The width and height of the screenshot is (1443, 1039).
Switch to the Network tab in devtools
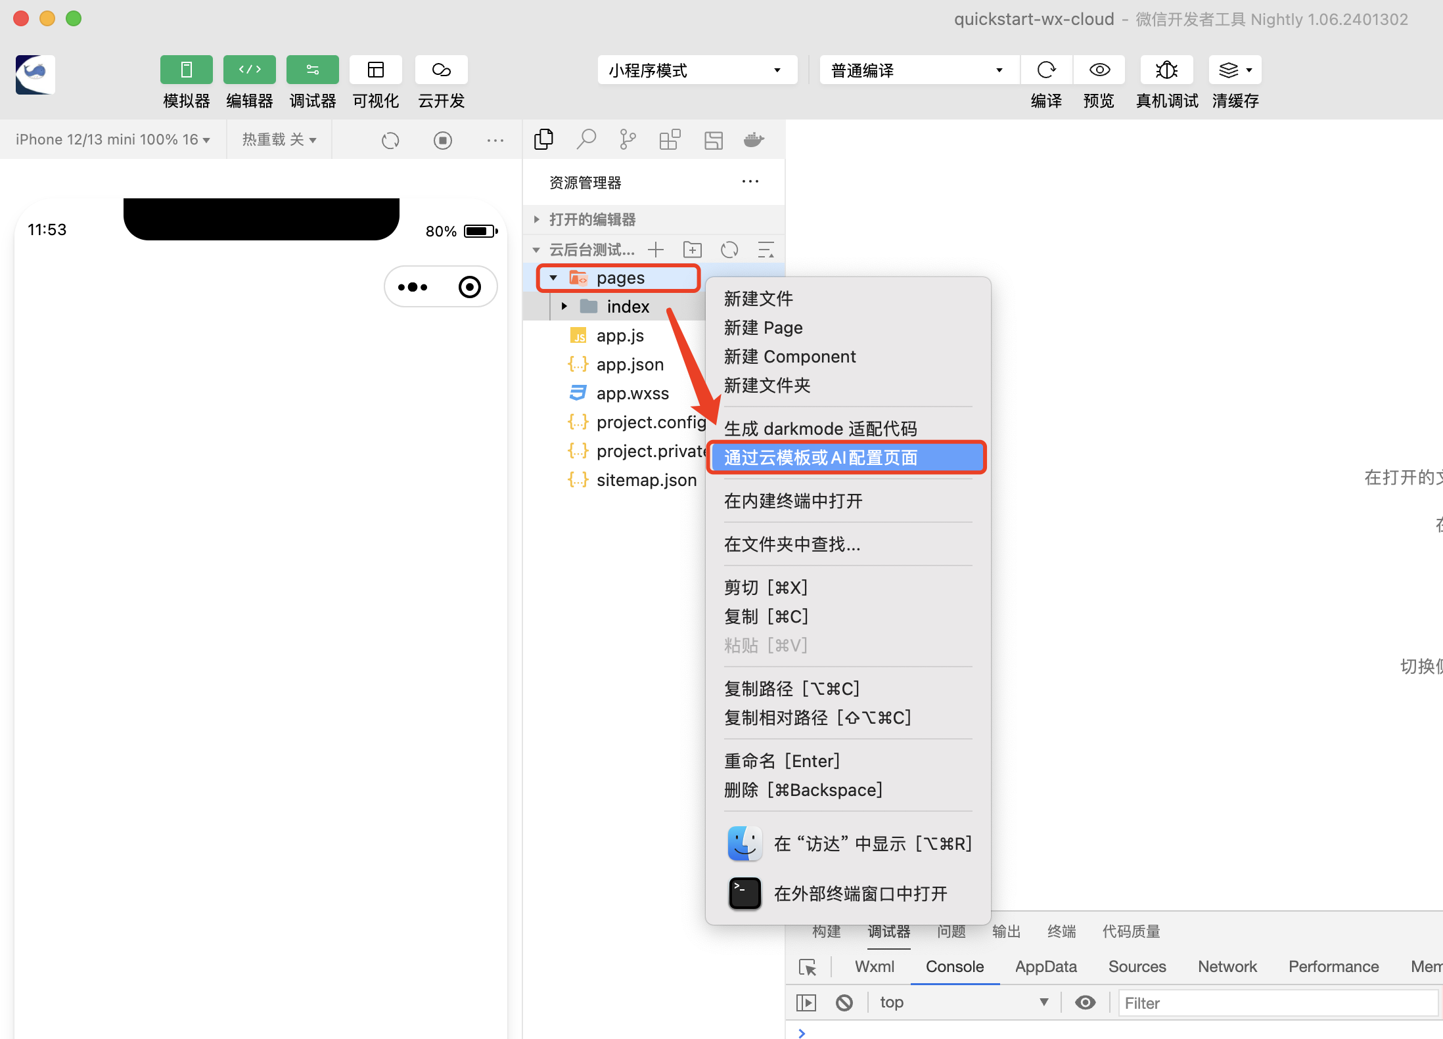click(1226, 966)
